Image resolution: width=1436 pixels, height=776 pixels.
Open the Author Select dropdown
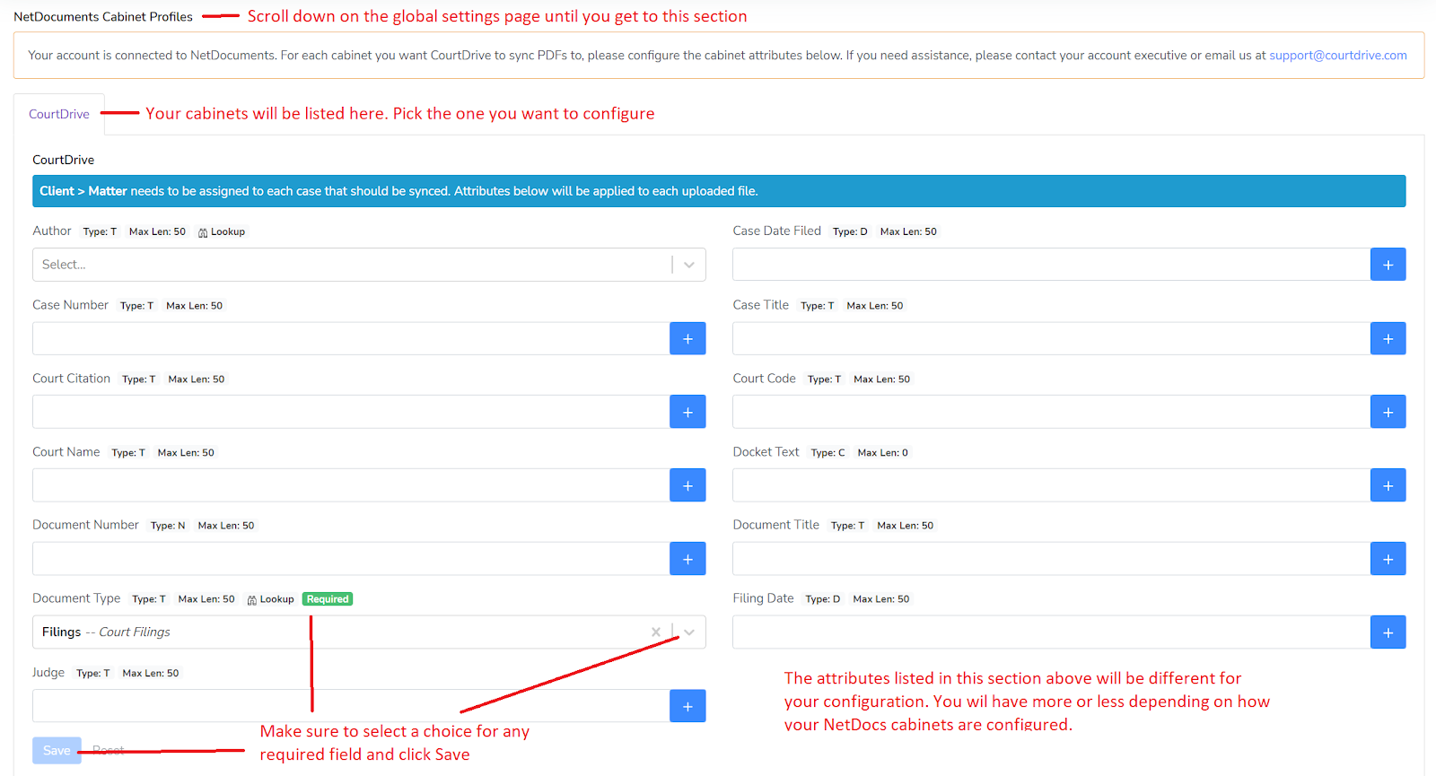[x=369, y=265]
